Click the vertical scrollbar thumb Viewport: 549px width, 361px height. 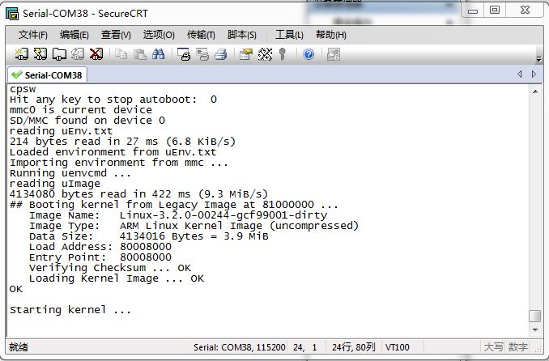[x=535, y=316]
